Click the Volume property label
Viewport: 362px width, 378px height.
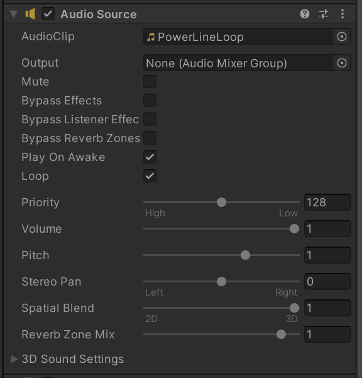pos(41,229)
